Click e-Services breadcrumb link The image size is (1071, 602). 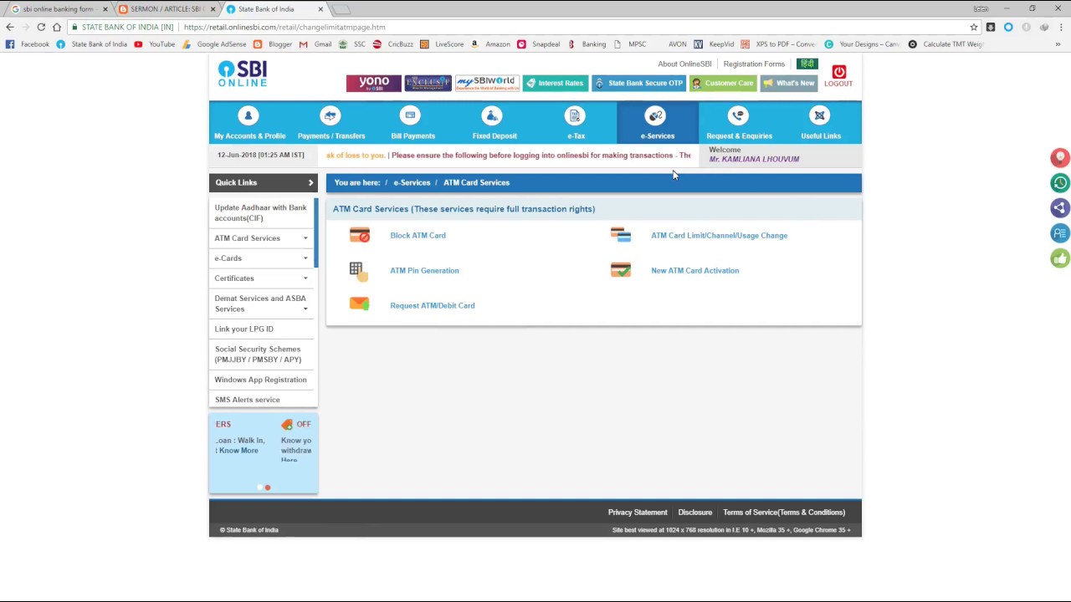pos(412,182)
